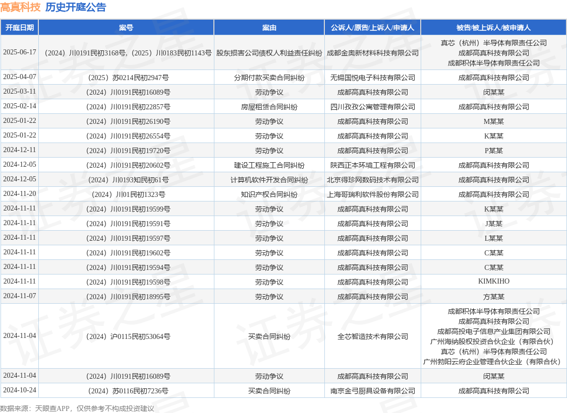The image size is (567, 413).
Task: Click defendant KIMKIHO
Action: tap(493, 281)
